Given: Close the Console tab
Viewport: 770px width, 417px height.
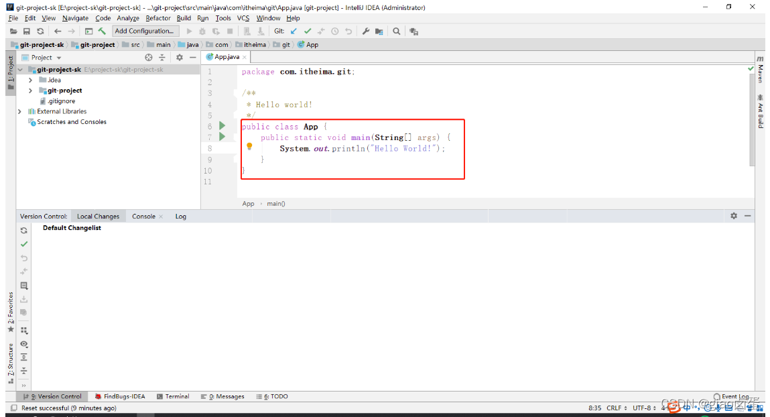Looking at the screenshot, I should 161,217.
